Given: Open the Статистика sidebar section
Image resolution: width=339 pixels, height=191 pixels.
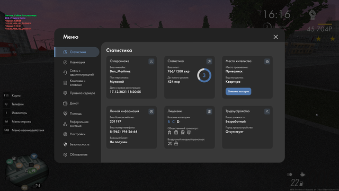Looking at the screenshot, I should tap(77, 52).
